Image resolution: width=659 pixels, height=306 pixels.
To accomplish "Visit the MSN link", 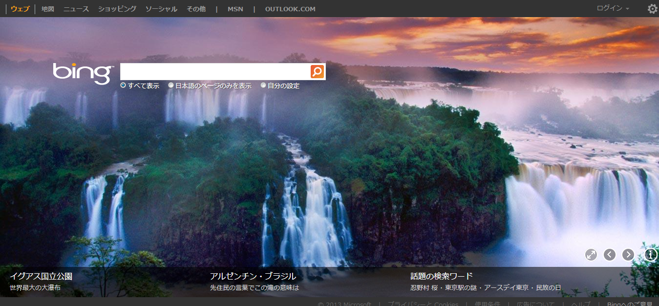I will pyautogui.click(x=235, y=9).
